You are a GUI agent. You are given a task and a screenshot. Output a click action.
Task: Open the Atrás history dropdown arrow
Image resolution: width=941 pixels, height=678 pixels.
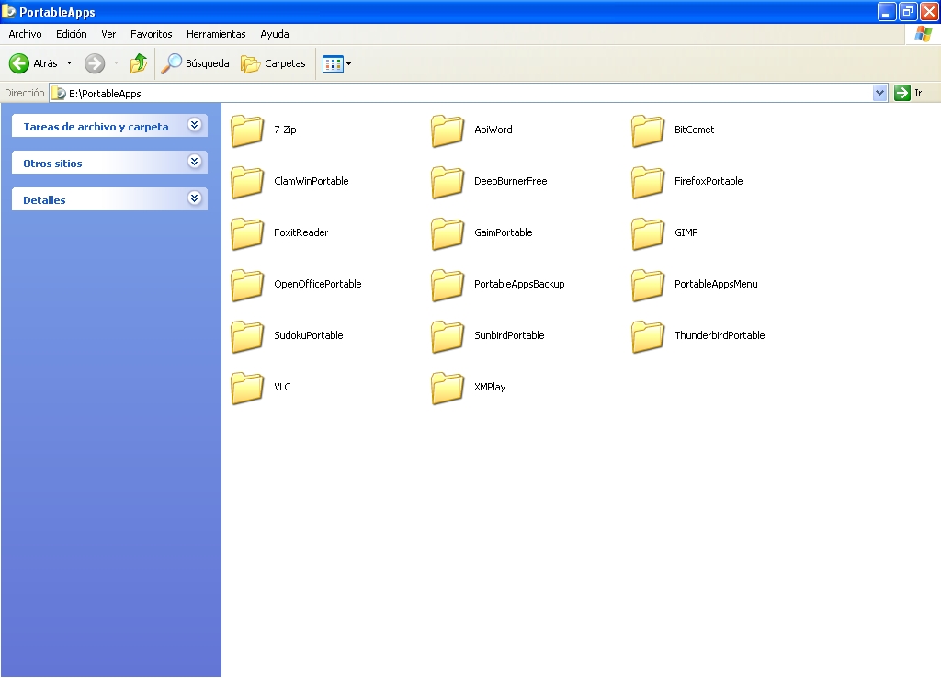[69, 63]
